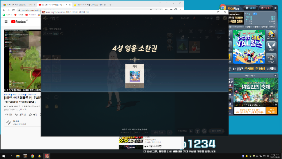Switch to the Microsoft Visual C++ tab
This screenshot has width=282, height=159.
tap(19, 5)
